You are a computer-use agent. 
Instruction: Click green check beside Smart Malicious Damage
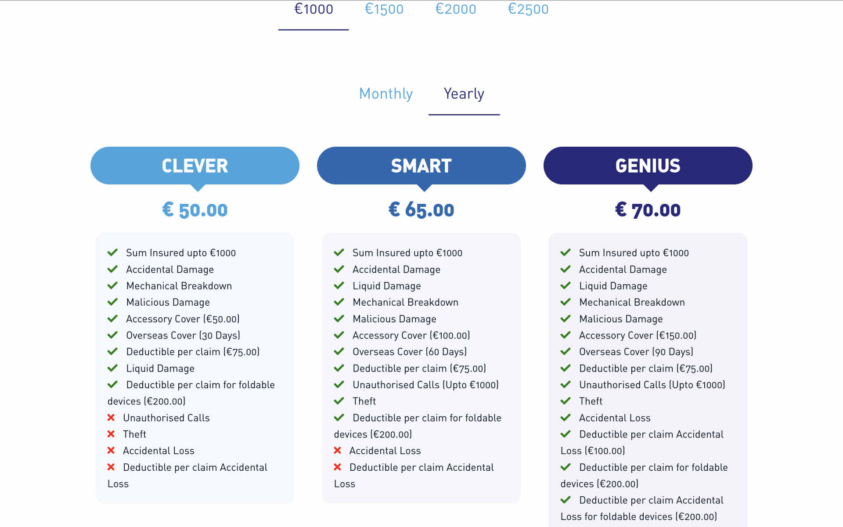tap(339, 318)
